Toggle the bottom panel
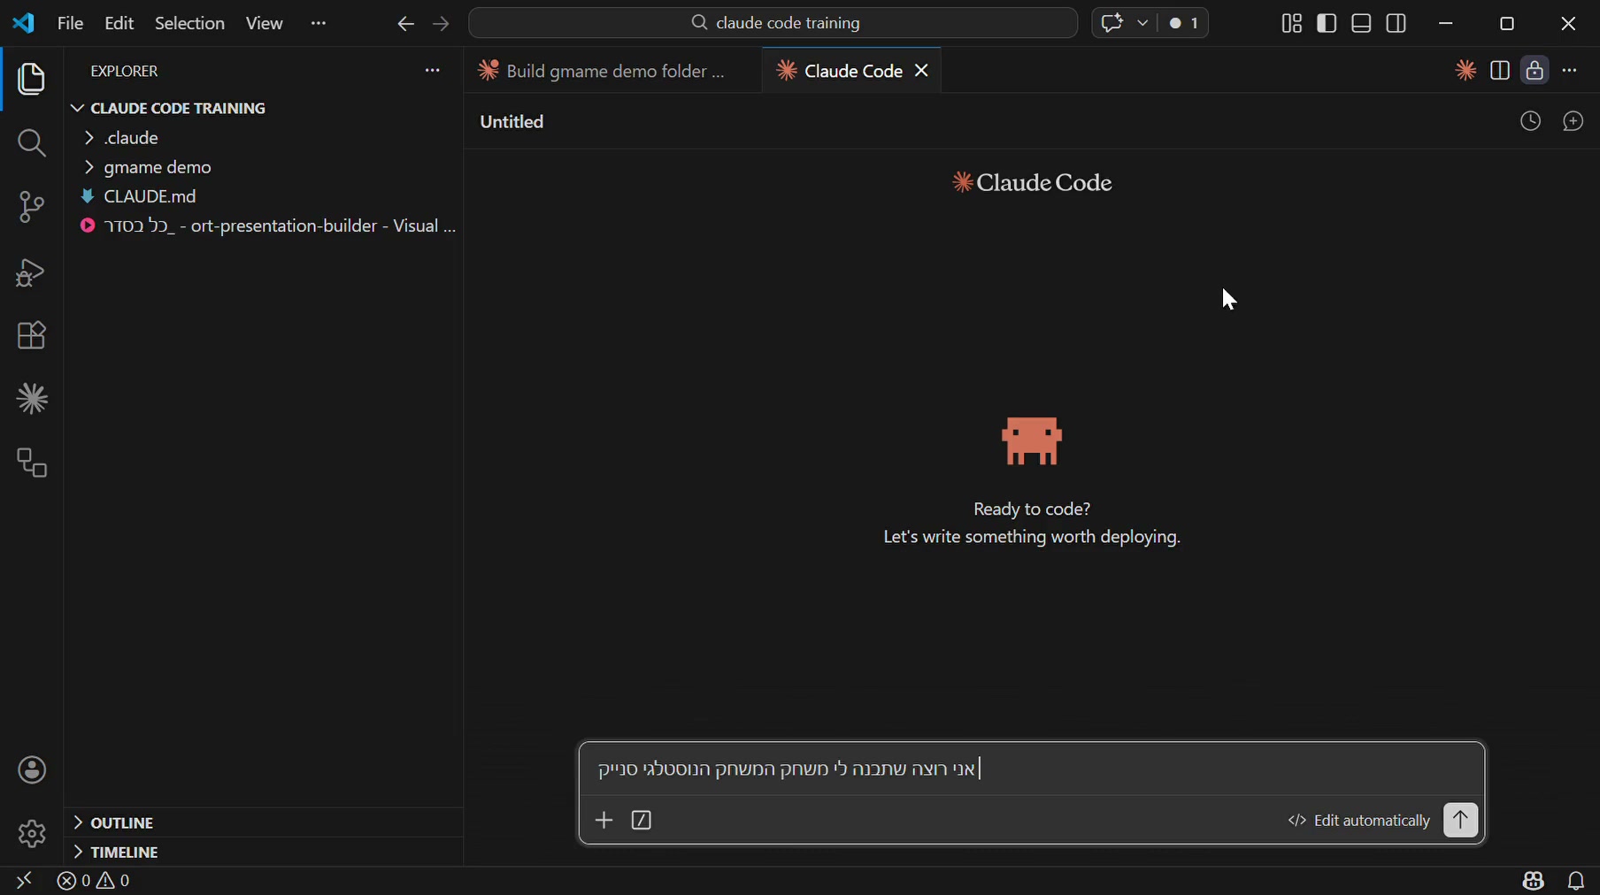The width and height of the screenshot is (1600, 895). (x=1362, y=24)
